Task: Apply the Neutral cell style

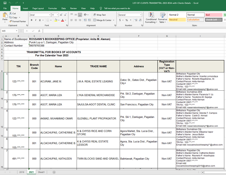Action: point(177,20)
